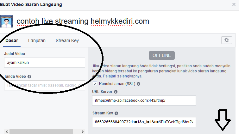Click the horizontal scrollbar thumb

[x=41, y=131]
